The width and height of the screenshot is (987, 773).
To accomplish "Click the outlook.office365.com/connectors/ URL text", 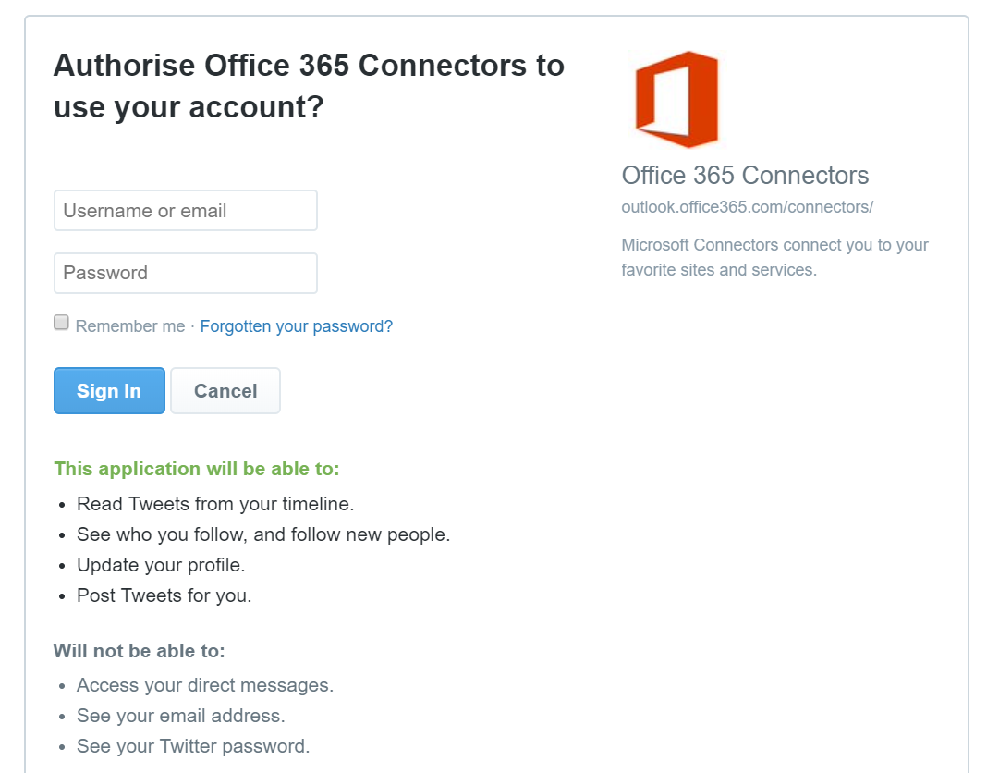I will click(x=747, y=207).
